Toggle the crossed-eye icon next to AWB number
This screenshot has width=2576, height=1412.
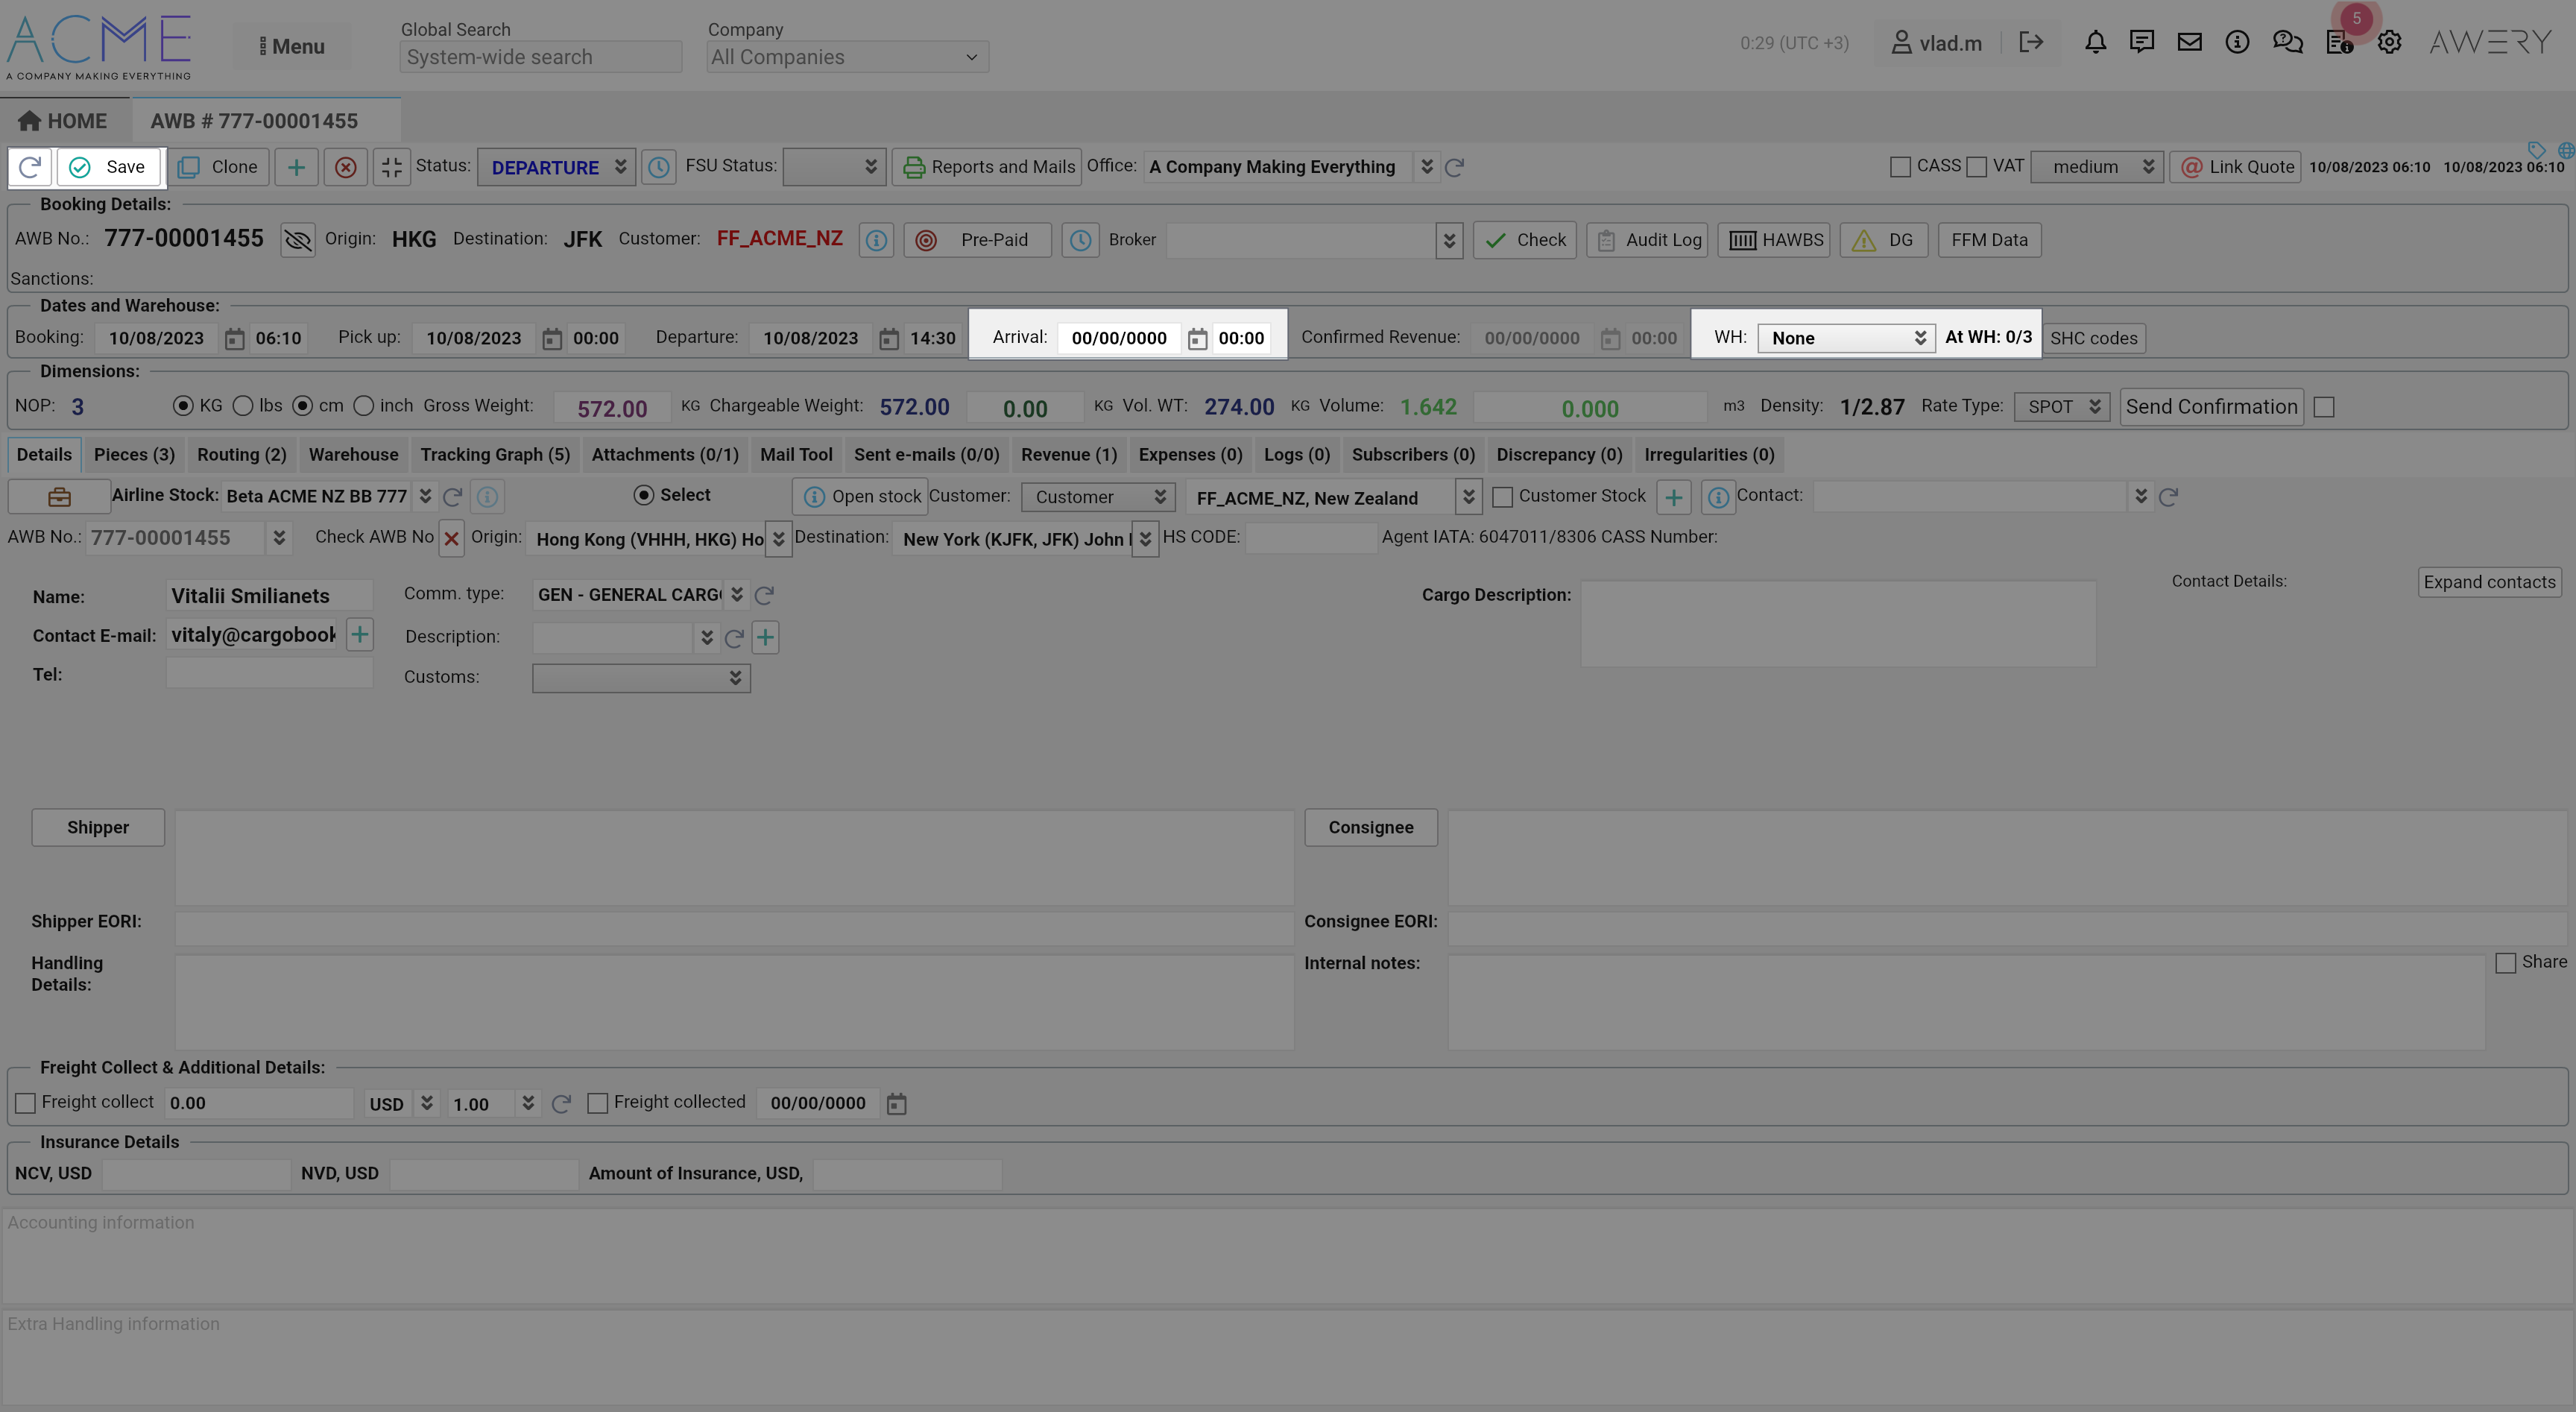(297, 240)
